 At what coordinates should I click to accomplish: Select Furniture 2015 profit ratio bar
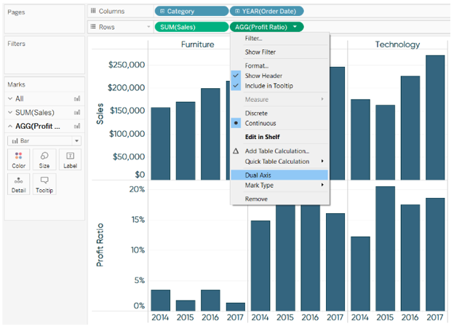[x=186, y=306]
